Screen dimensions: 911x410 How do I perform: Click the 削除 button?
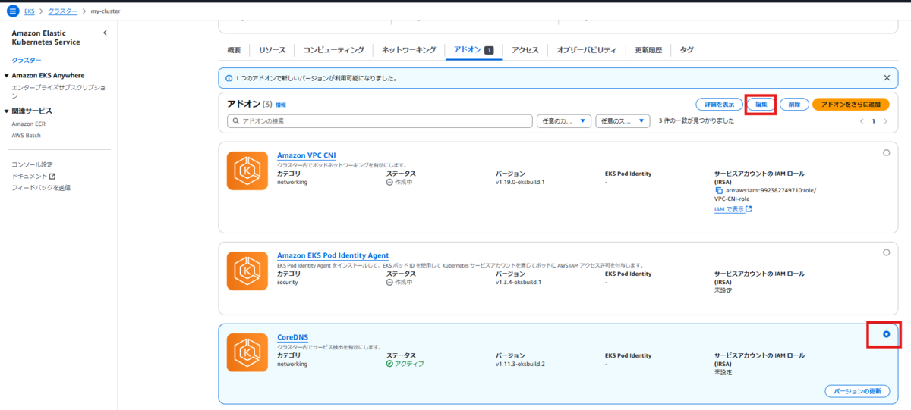pos(793,104)
